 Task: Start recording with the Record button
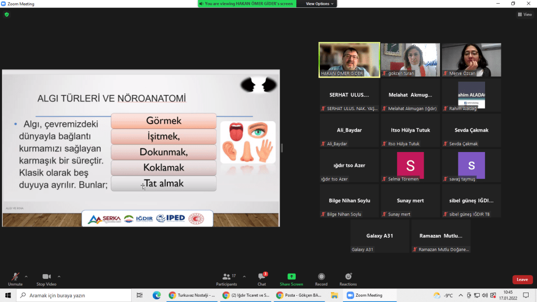[x=321, y=278]
